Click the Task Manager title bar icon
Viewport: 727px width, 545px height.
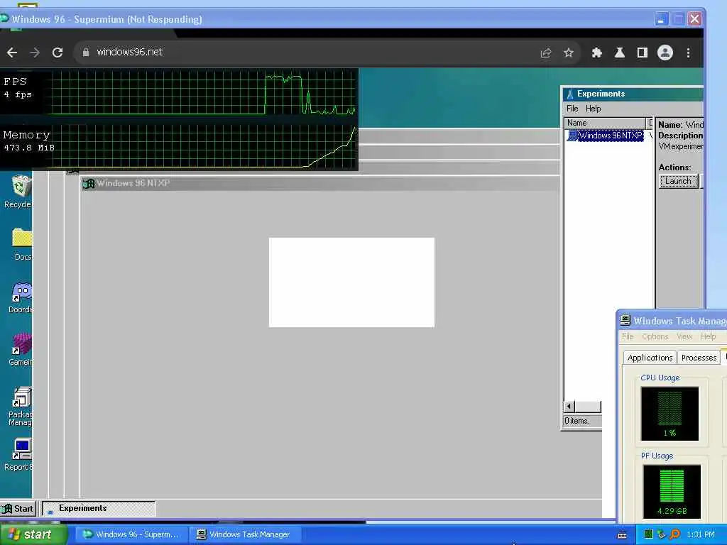[625, 320]
